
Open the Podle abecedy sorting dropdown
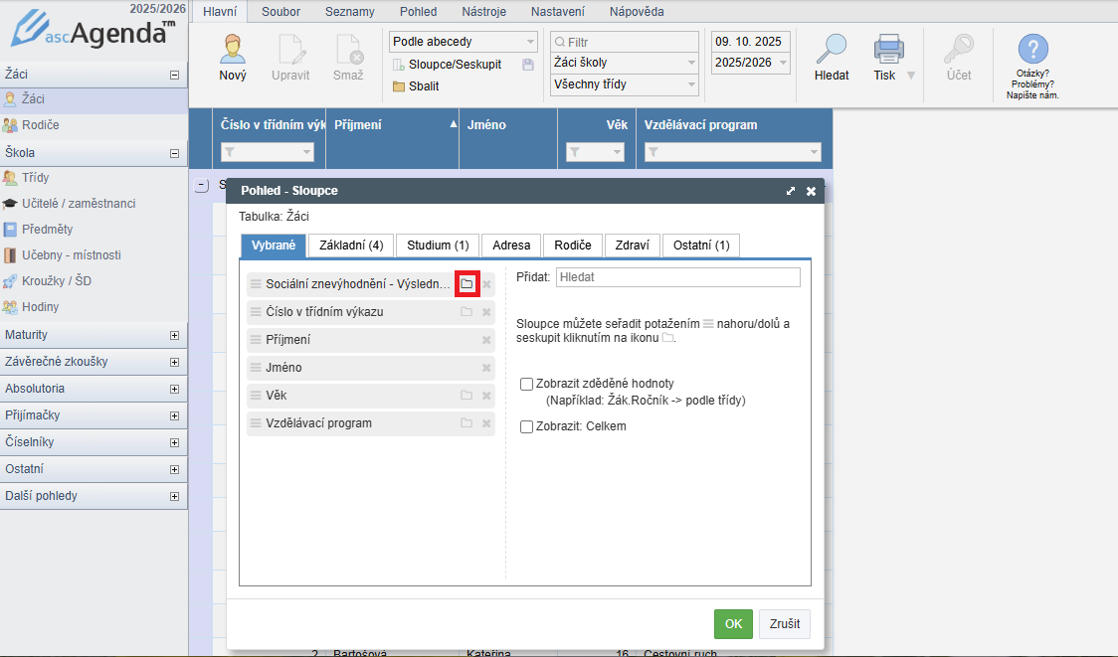tap(464, 42)
